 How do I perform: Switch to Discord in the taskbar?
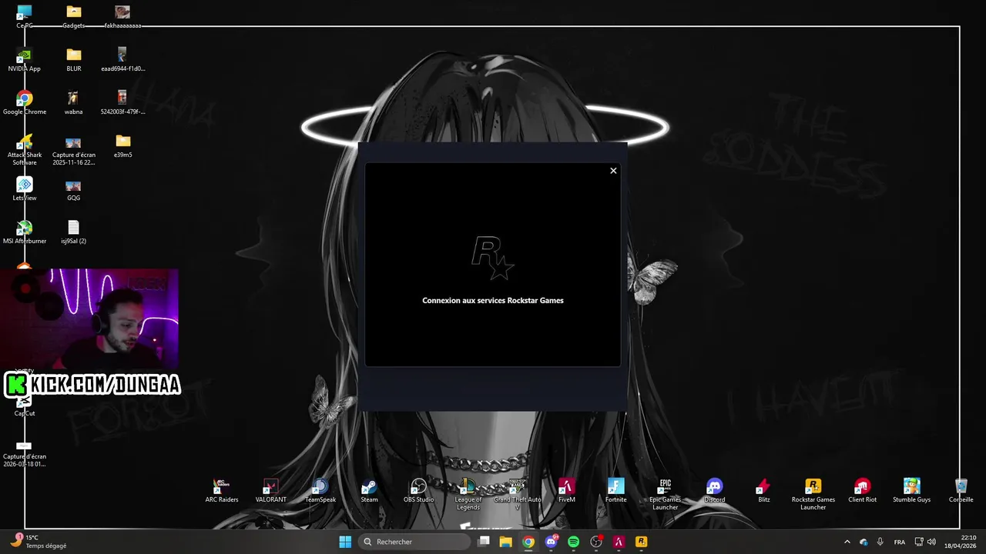[552, 542]
